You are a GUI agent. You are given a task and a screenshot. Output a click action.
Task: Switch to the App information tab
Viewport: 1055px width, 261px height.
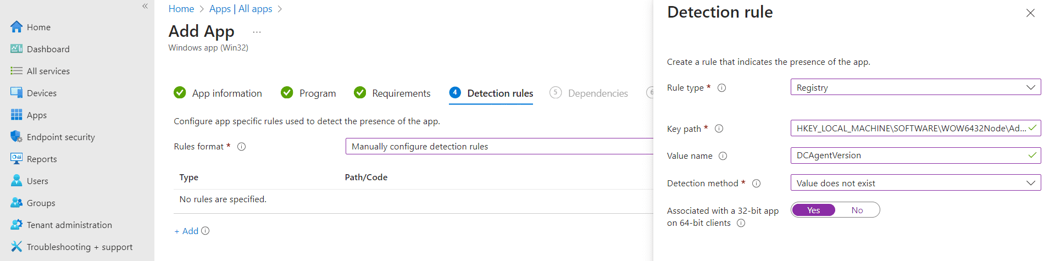pos(218,93)
